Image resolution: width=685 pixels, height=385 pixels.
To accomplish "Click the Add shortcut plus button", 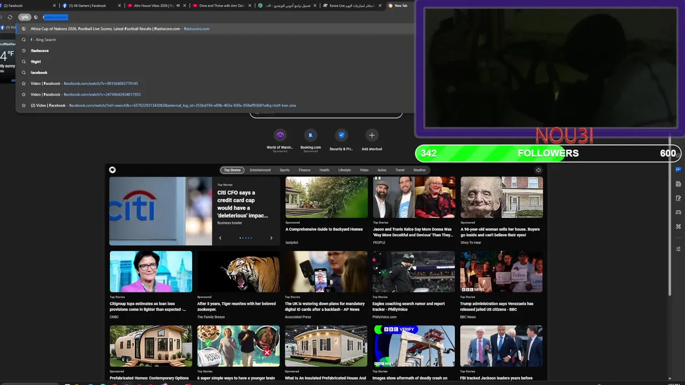I will click(372, 135).
